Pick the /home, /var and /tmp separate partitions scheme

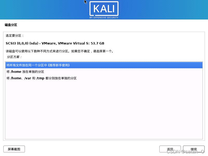click(x=104, y=78)
